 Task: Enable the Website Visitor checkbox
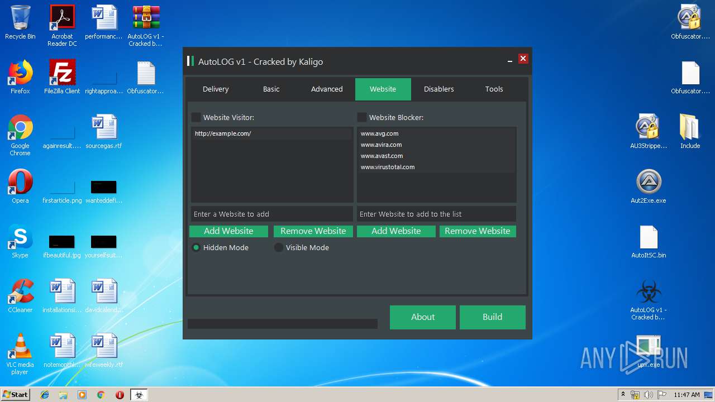[x=196, y=117]
